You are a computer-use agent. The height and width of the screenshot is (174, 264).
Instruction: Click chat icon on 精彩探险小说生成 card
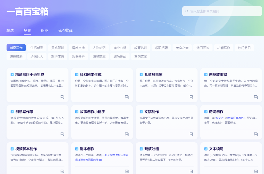coord(62,97)
